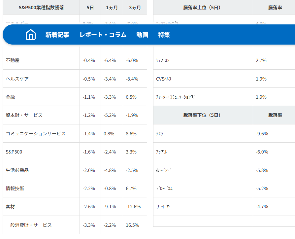Image resolution: width=295 pixels, height=239 pixels.
Task: Click the 3ヵ月 column header
Action: (x=135, y=7)
